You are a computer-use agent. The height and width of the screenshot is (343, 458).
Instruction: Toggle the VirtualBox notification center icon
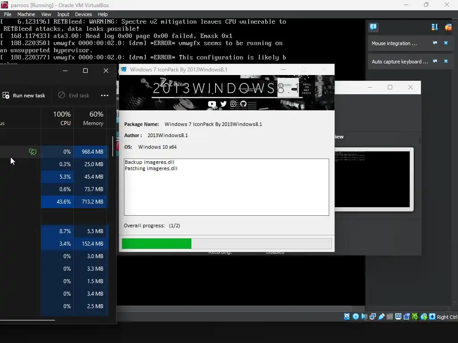[x=373, y=27]
